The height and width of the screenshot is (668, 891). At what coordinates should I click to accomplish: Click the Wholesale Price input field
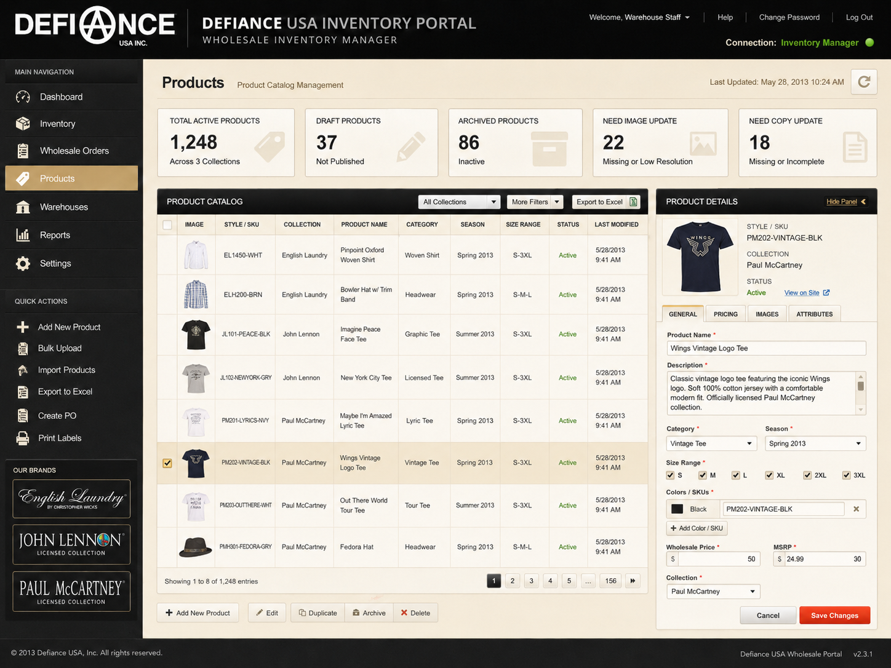[x=713, y=559]
